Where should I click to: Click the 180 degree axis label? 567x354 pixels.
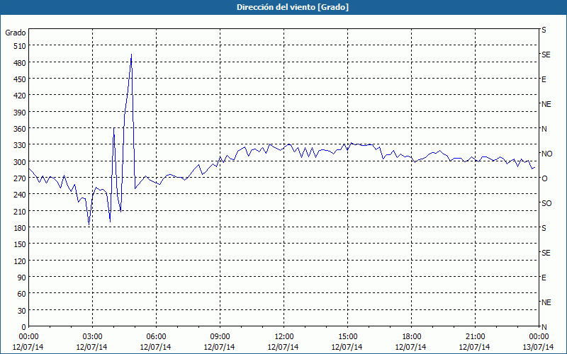point(20,228)
